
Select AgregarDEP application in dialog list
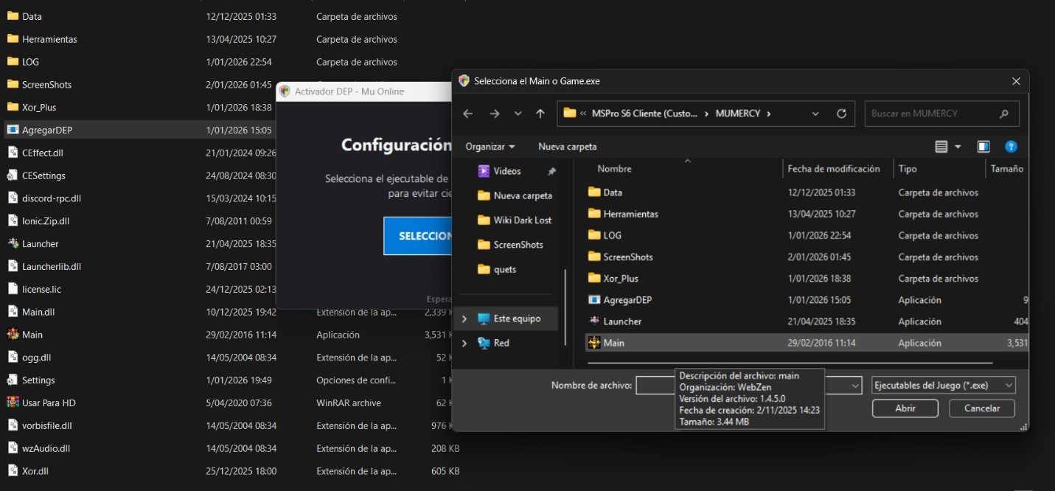627,300
